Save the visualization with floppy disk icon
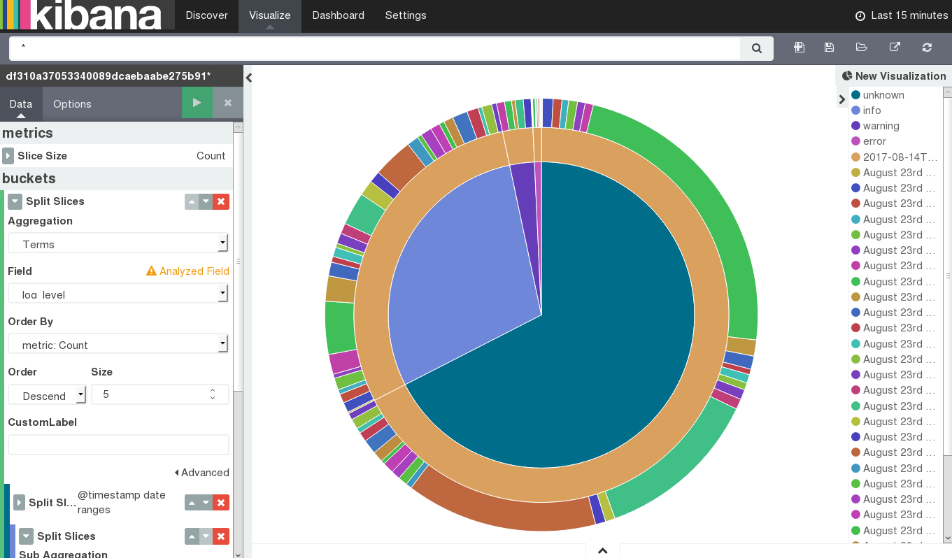Screen dimensions: 952x558 click(829, 48)
